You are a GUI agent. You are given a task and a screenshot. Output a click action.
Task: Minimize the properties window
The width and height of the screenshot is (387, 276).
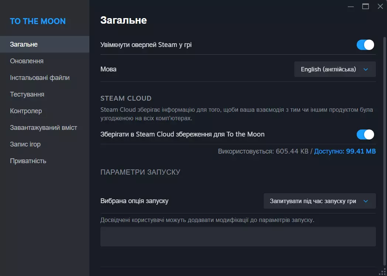click(x=351, y=6)
